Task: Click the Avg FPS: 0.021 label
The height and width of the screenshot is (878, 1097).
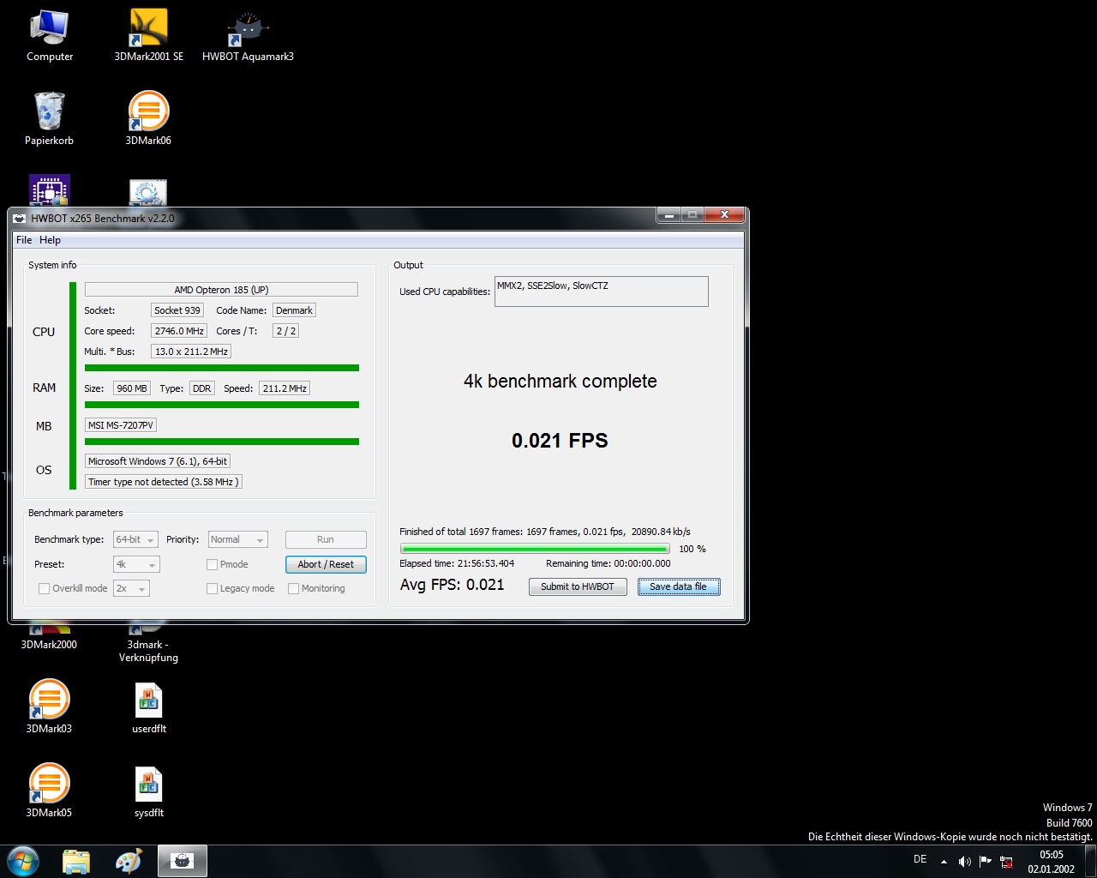Action: [453, 585]
